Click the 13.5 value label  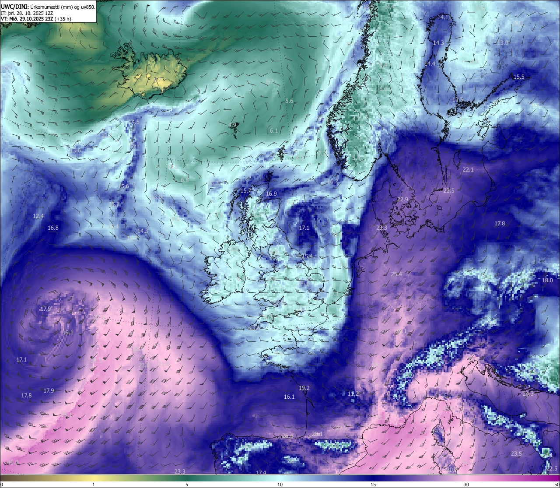pyautogui.click(x=458, y=100)
